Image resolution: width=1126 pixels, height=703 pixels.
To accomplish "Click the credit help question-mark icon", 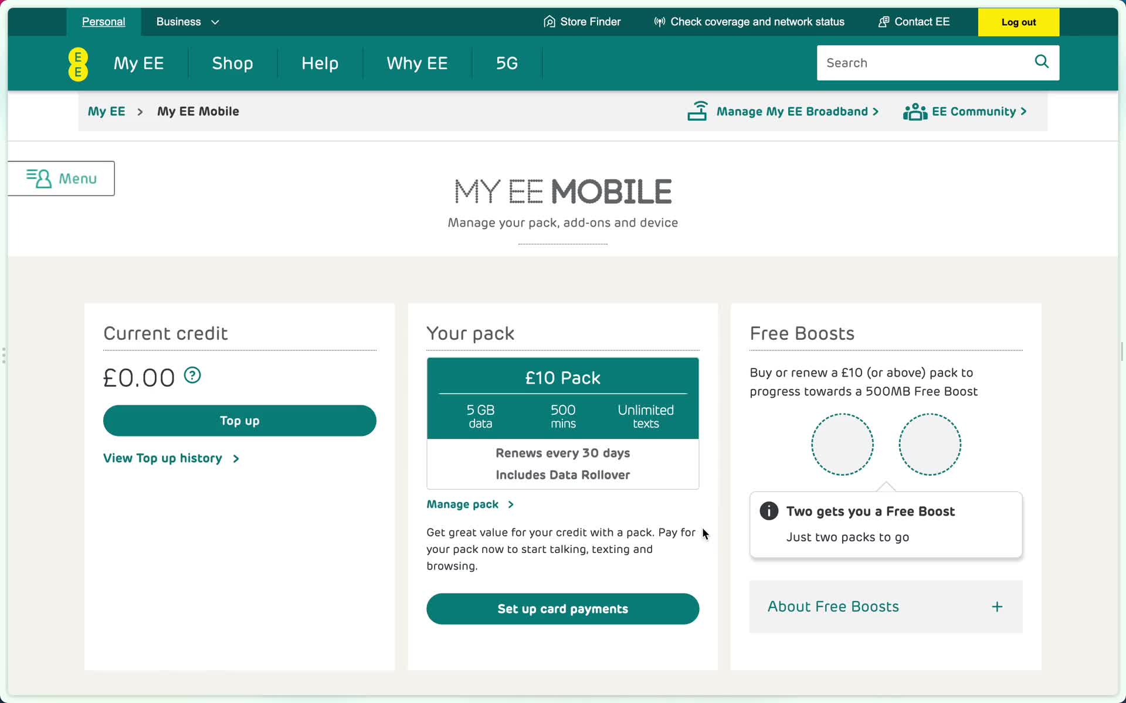I will 192,375.
